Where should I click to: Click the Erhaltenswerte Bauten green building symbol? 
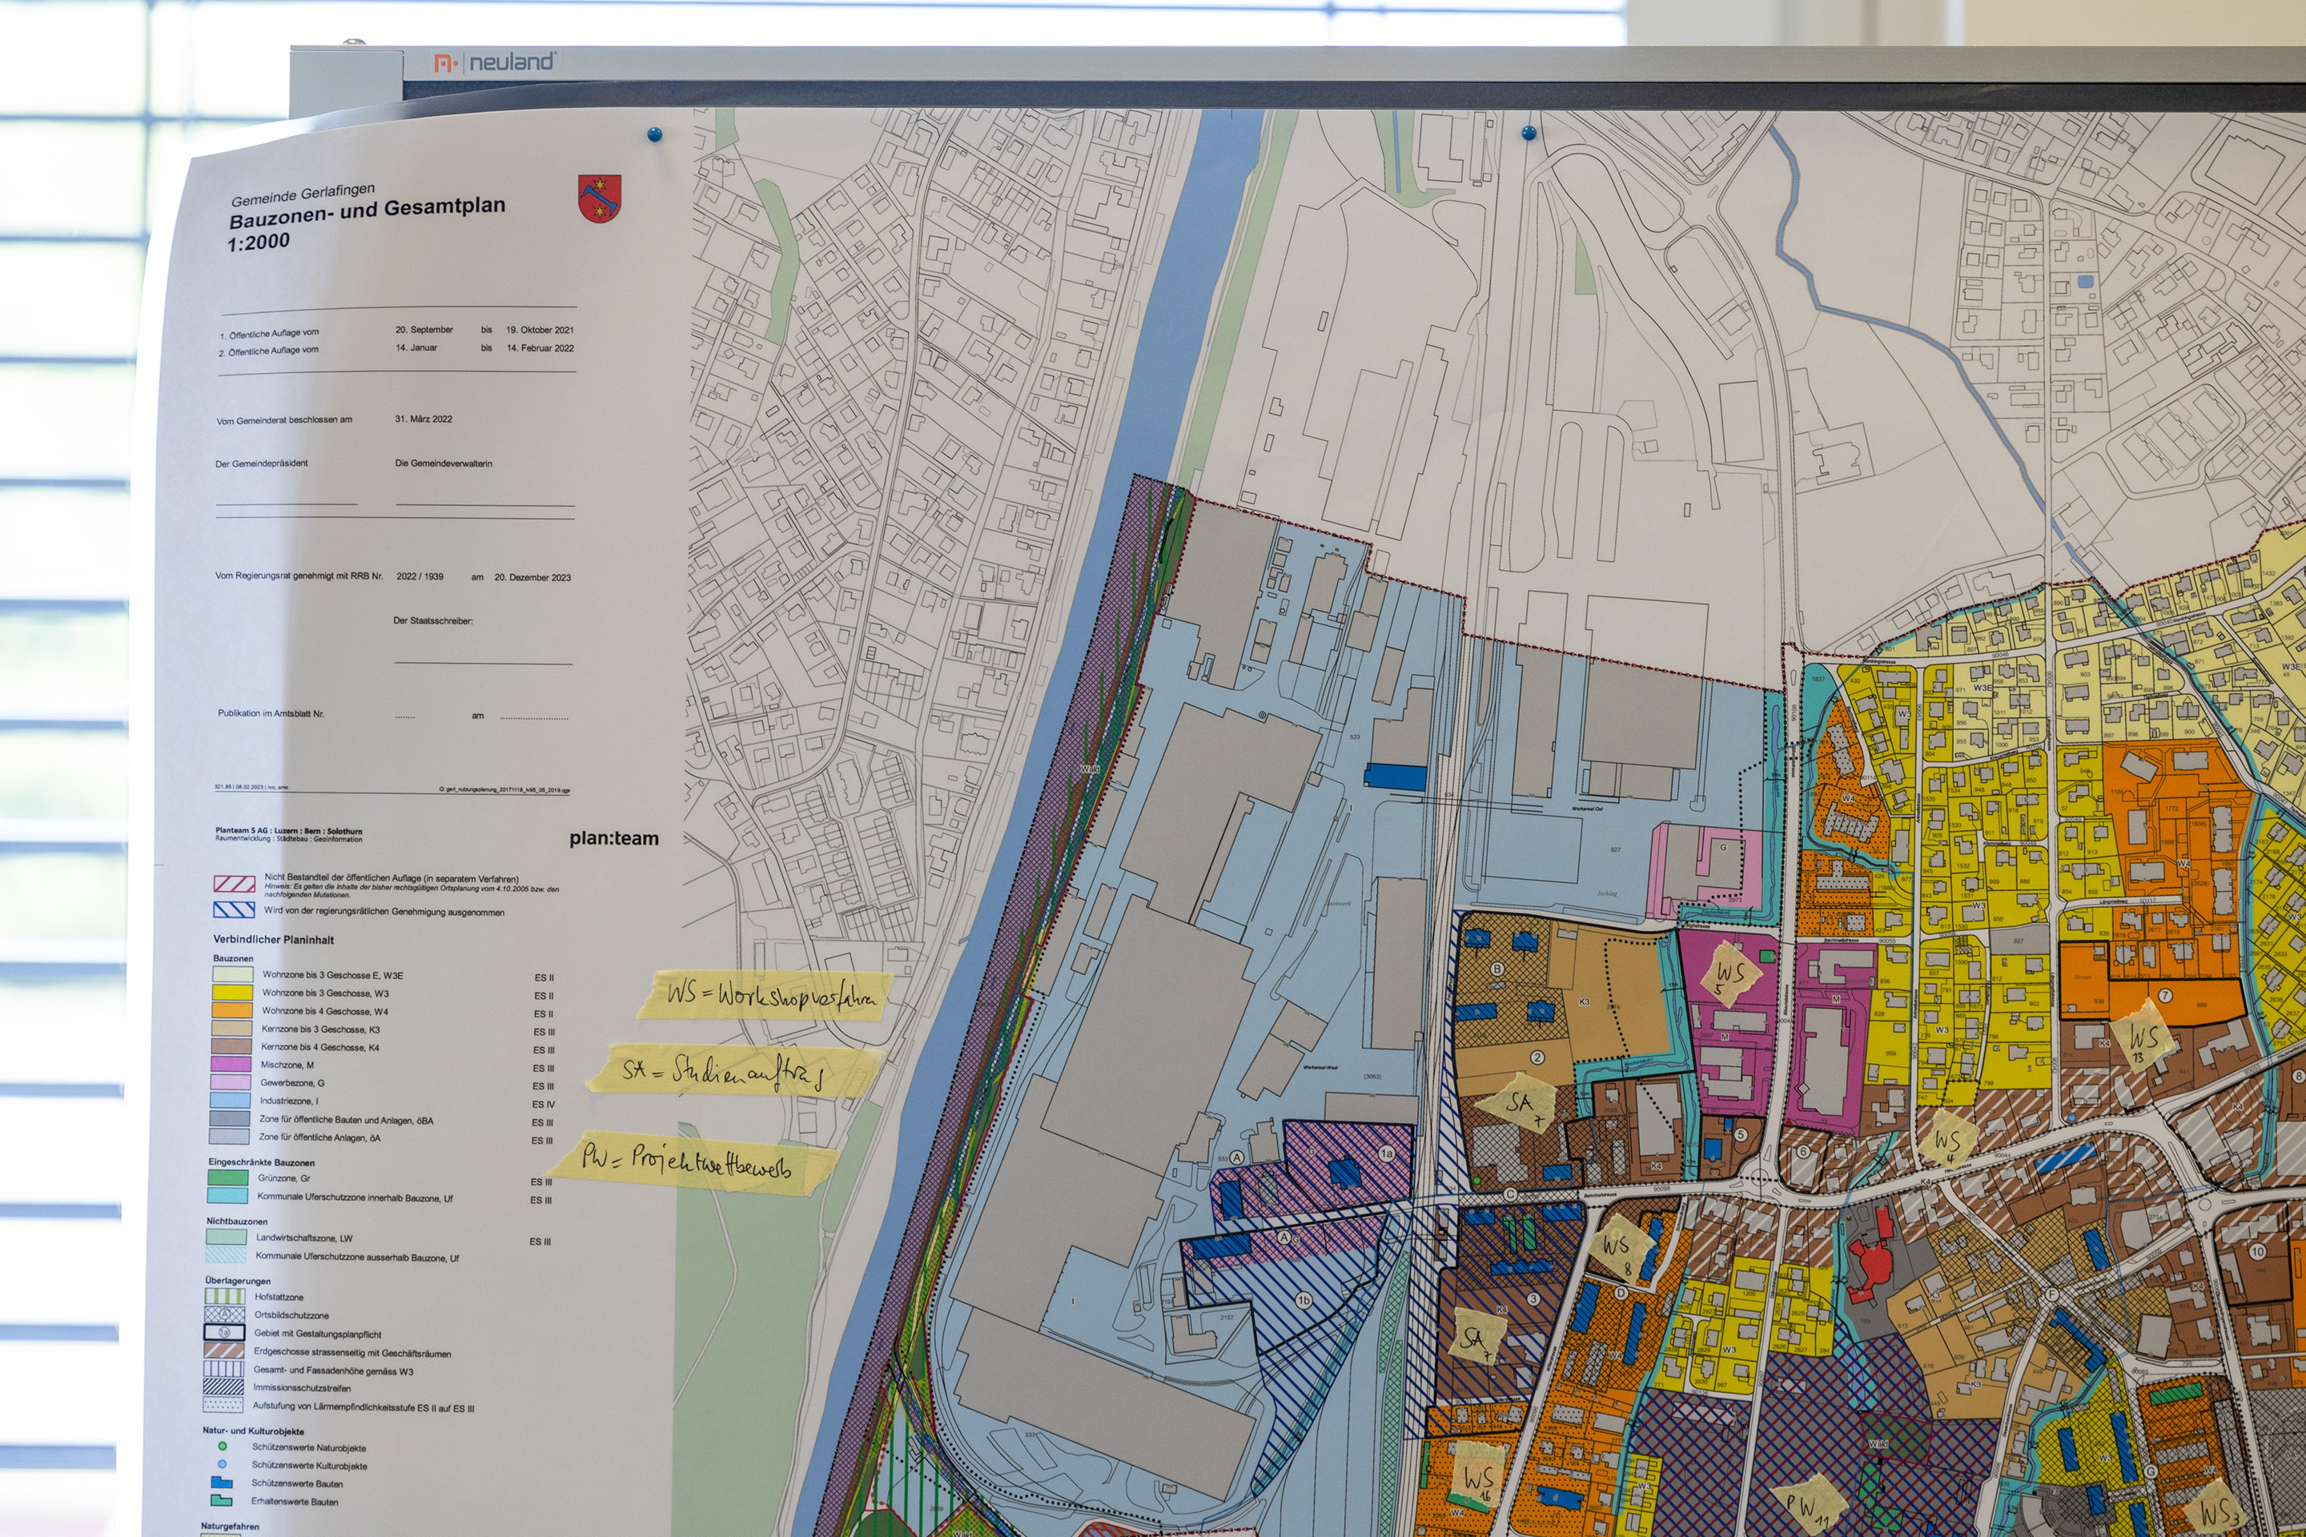click(222, 1501)
